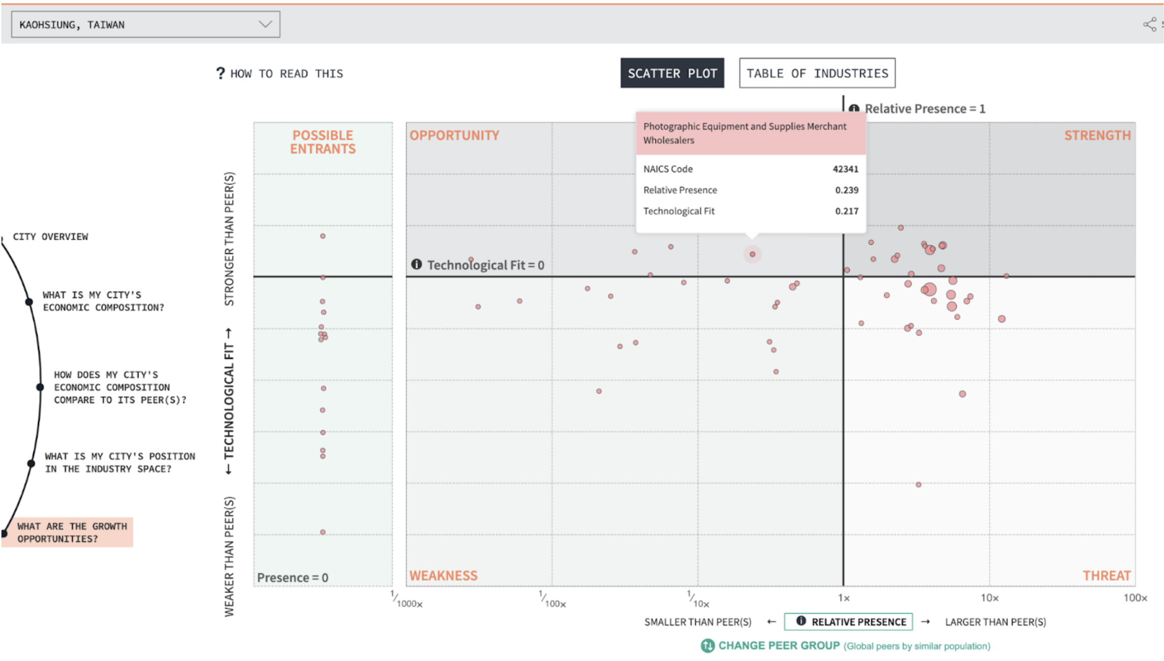1164x661 pixels.
Task: Click the share icon at top right
Action: point(1149,24)
